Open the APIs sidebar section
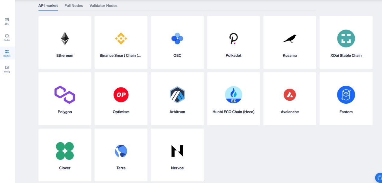The width and height of the screenshot is (382, 183). pyautogui.click(x=7, y=21)
